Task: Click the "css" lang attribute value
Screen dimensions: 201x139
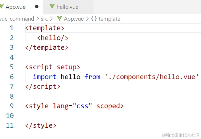Action: click(x=83, y=106)
